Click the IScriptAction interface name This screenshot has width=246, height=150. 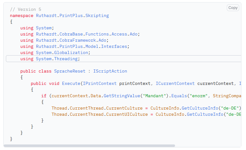coord(110,71)
